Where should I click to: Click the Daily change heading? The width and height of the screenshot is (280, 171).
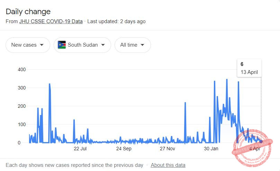coord(28,12)
